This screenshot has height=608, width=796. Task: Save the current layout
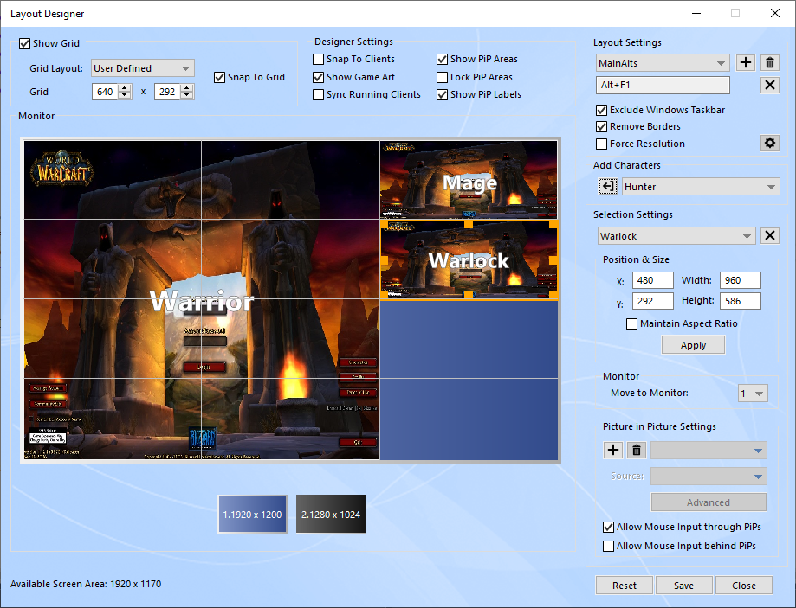683,586
